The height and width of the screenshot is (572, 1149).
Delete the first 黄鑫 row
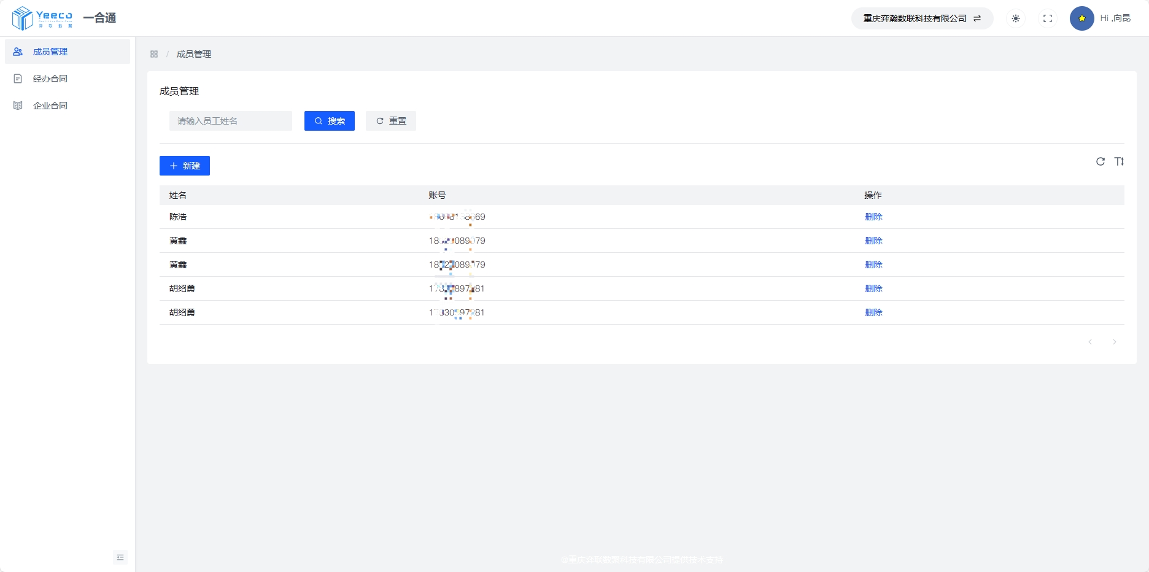[873, 241]
